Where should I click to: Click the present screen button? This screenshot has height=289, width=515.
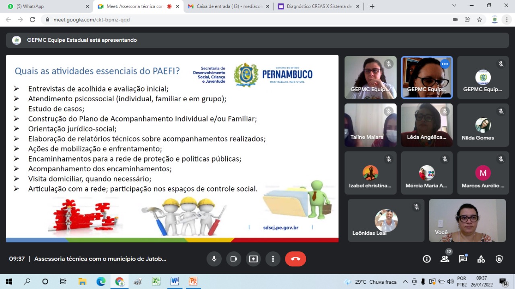click(x=253, y=259)
